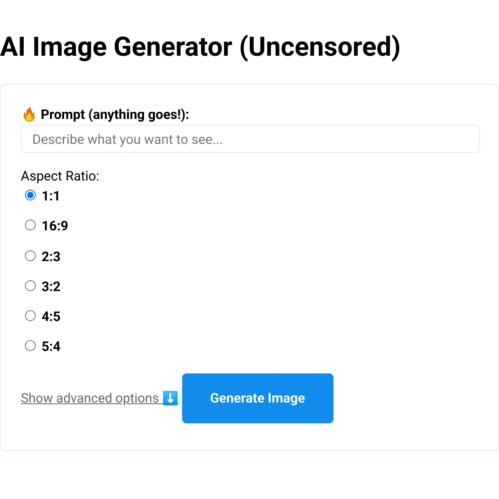The image size is (499, 499).
Task: Click the fire emoji beside Prompt
Action: pos(29,114)
